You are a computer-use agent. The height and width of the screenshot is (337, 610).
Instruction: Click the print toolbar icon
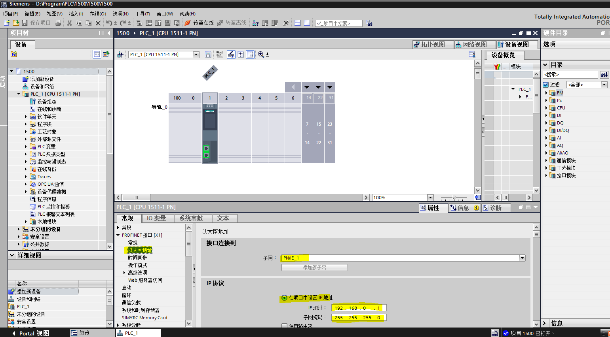click(58, 23)
